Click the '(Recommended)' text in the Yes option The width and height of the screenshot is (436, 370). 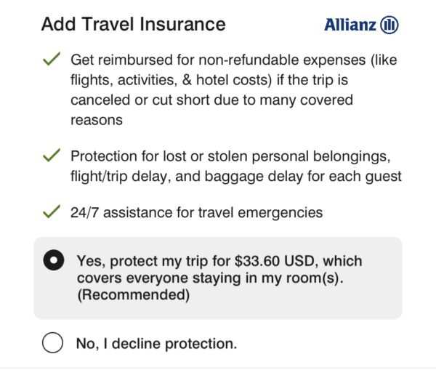[134, 294]
